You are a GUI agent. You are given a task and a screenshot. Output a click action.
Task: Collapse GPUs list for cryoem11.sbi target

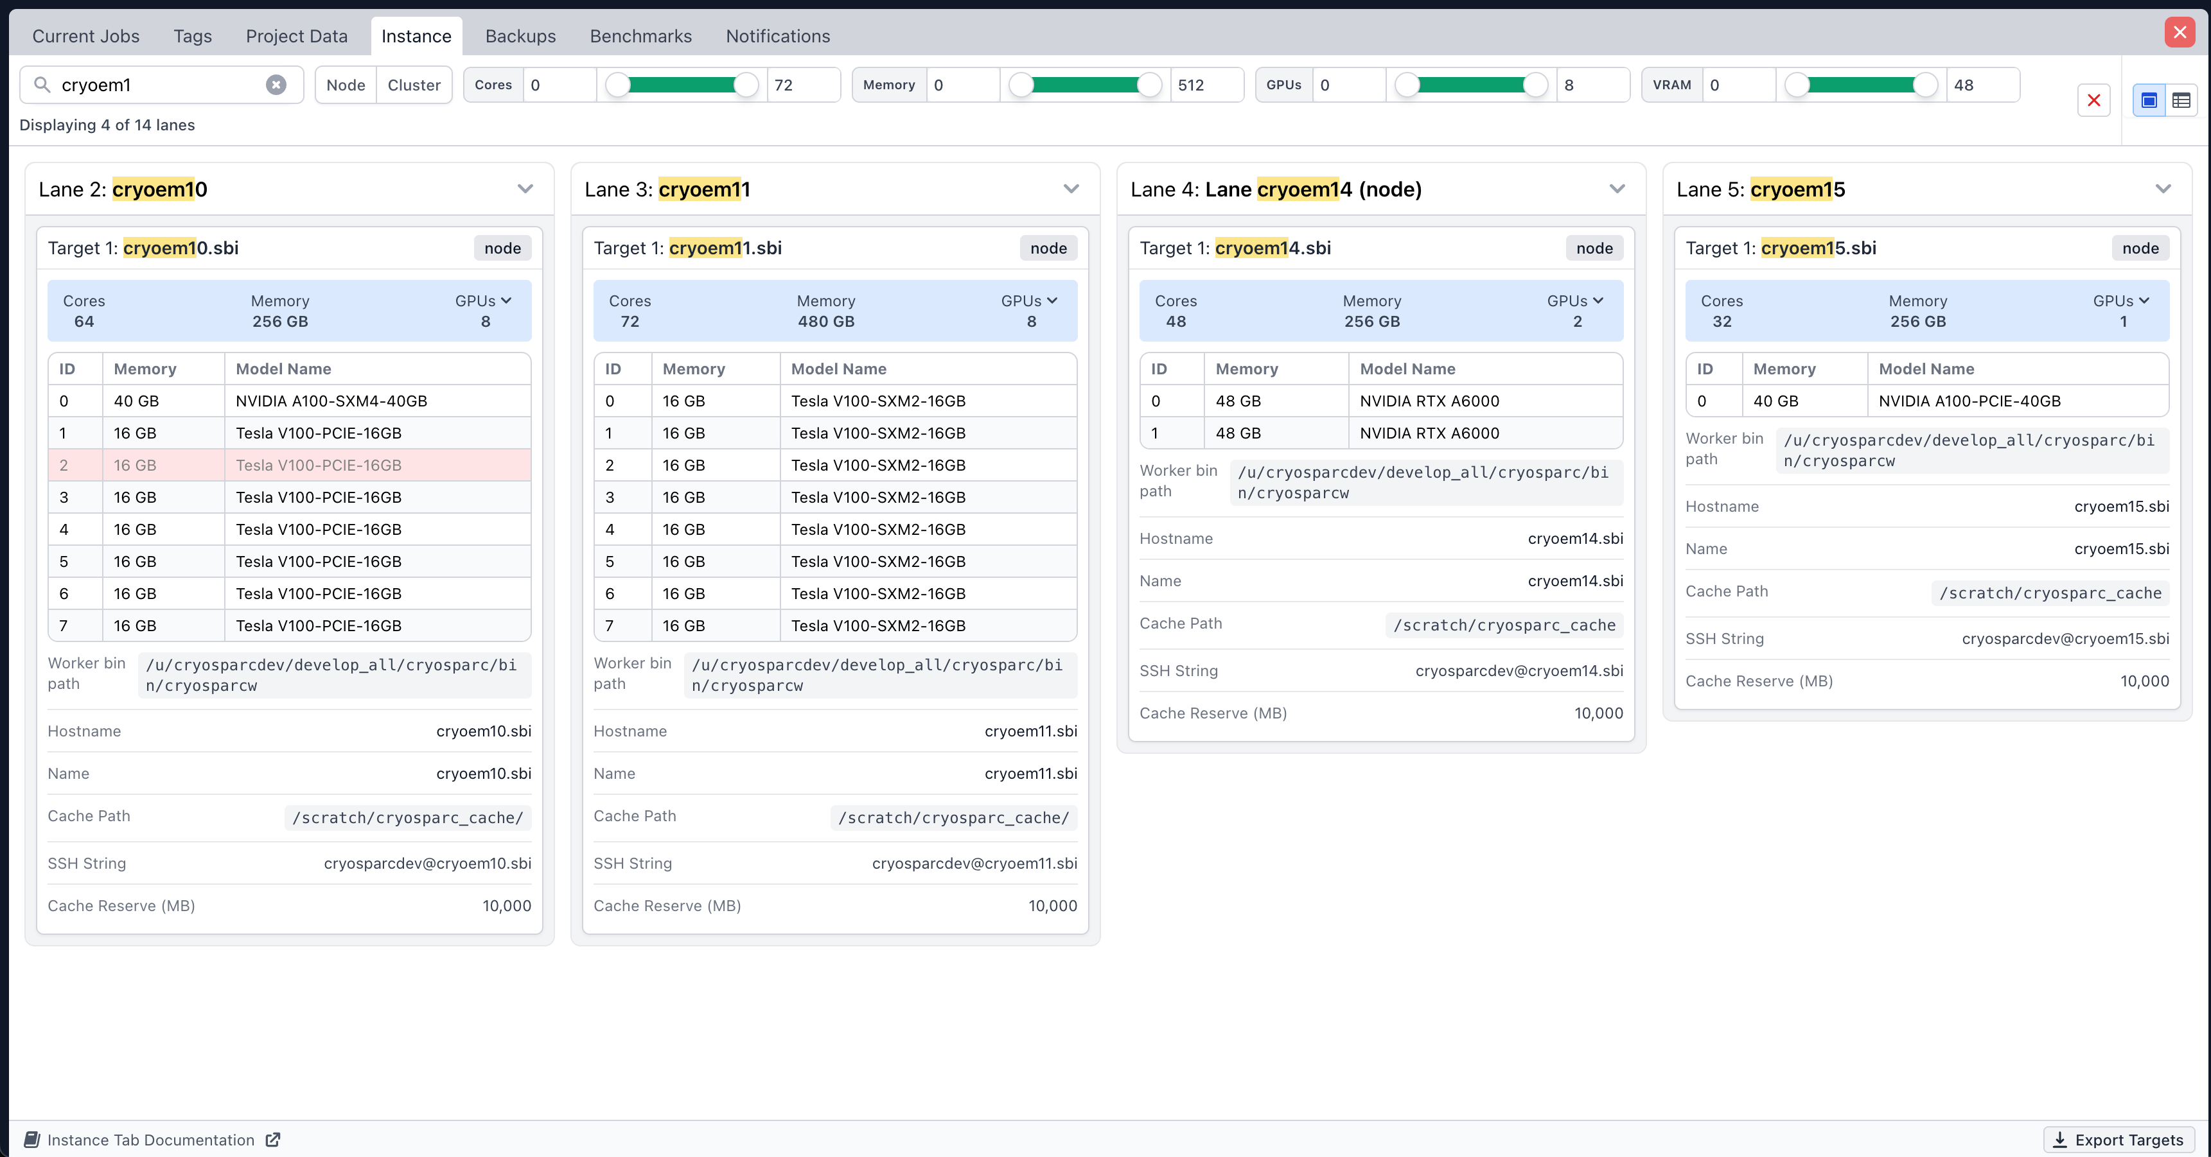pos(1029,301)
